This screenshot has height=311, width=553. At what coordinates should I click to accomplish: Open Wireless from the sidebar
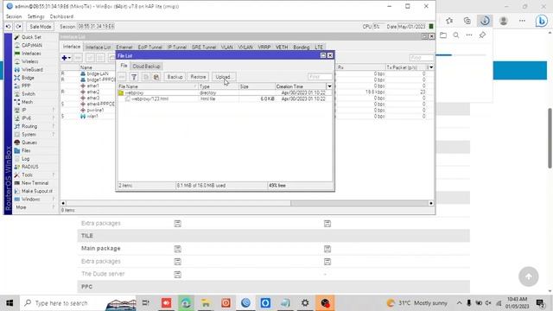[29, 61]
